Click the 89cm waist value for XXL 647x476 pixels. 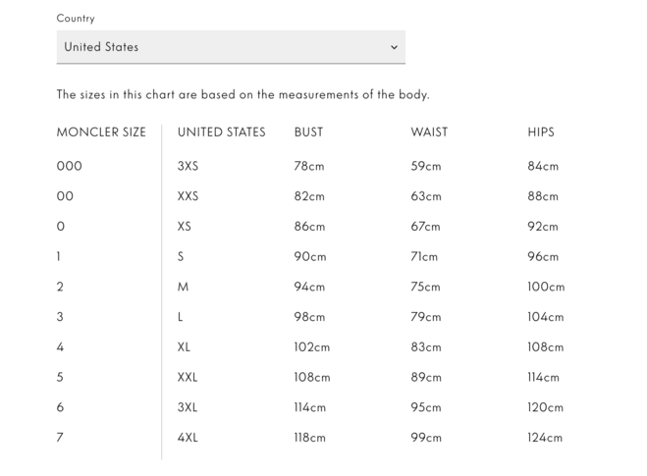click(x=426, y=377)
